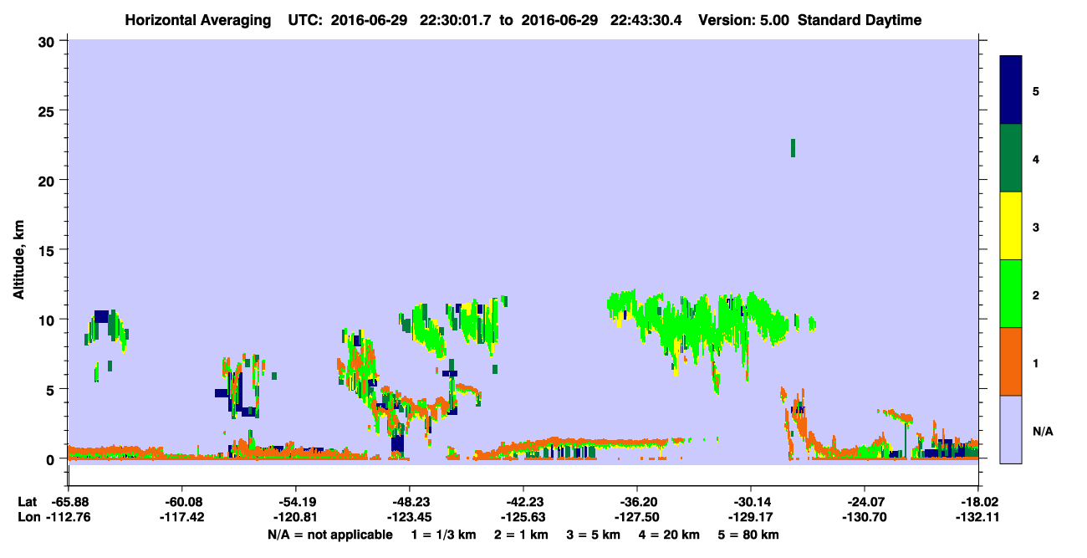
Task: Click the 'Standard Daytime' title text
Action: [x=860, y=20]
